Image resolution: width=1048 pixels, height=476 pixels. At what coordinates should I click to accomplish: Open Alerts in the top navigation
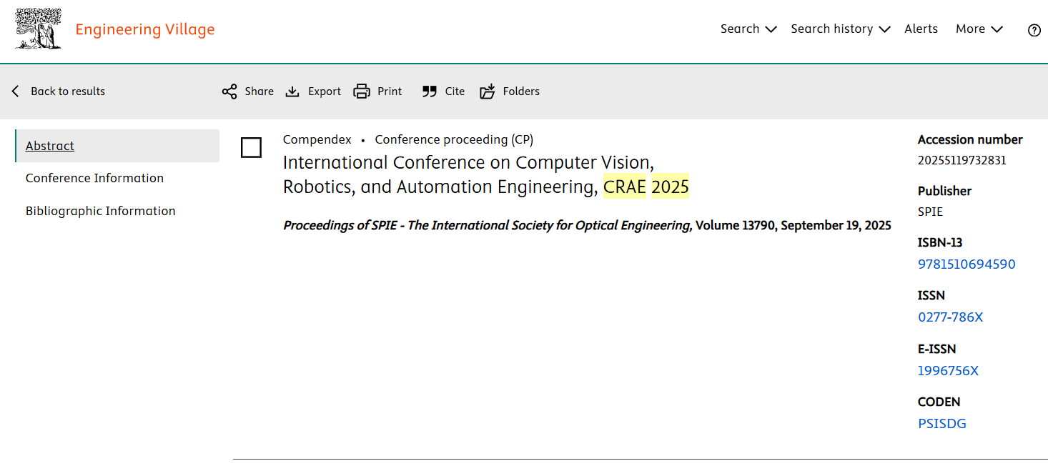(x=921, y=29)
